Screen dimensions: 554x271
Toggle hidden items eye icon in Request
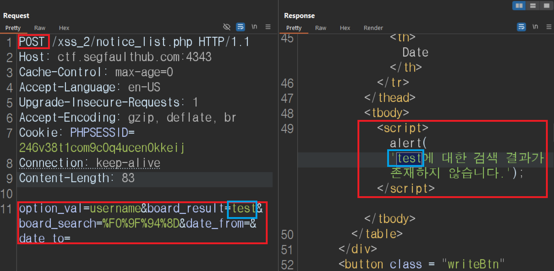pyautogui.click(x=227, y=27)
